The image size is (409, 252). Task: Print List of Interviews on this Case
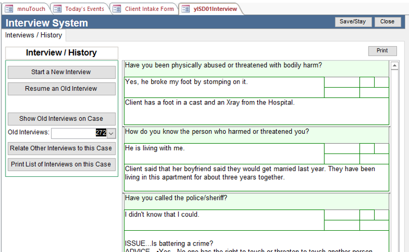61,164
